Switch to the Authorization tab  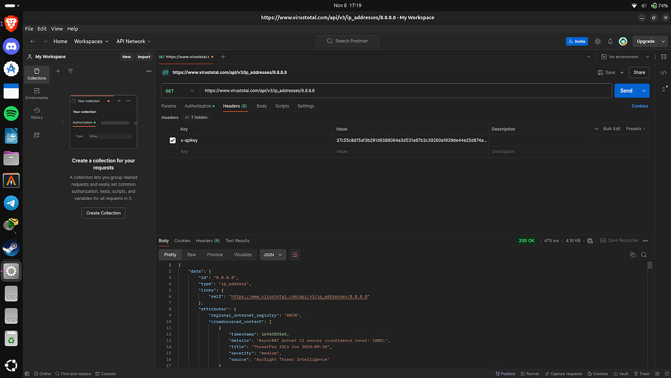pos(197,106)
